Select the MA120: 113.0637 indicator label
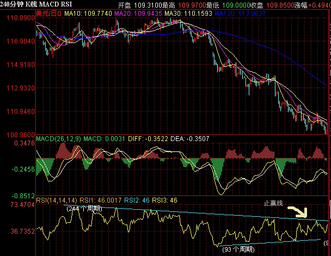This screenshot has height=256, width=331. (x=240, y=14)
